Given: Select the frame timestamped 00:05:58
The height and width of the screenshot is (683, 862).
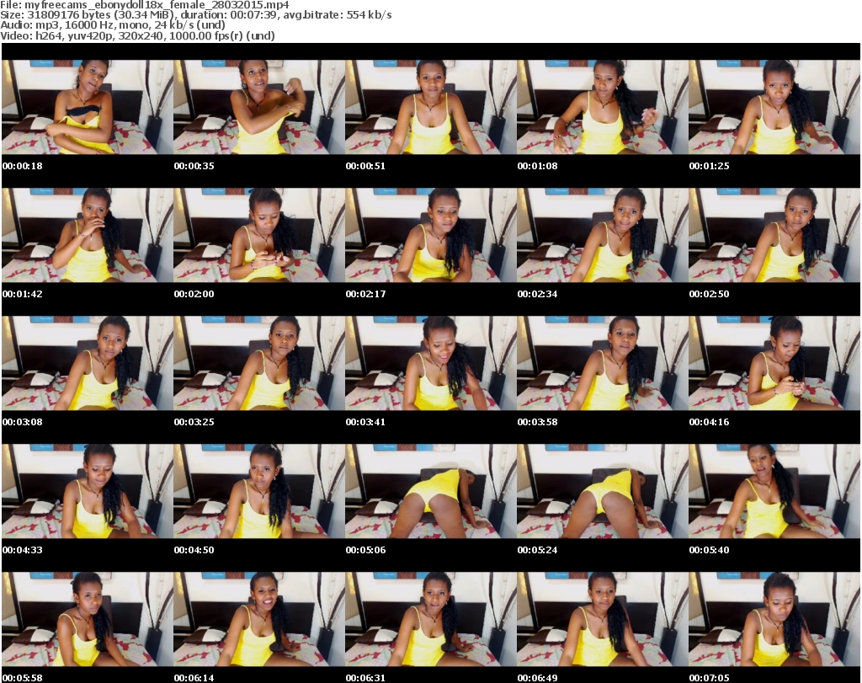Looking at the screenshot, I should click(88, 619).
